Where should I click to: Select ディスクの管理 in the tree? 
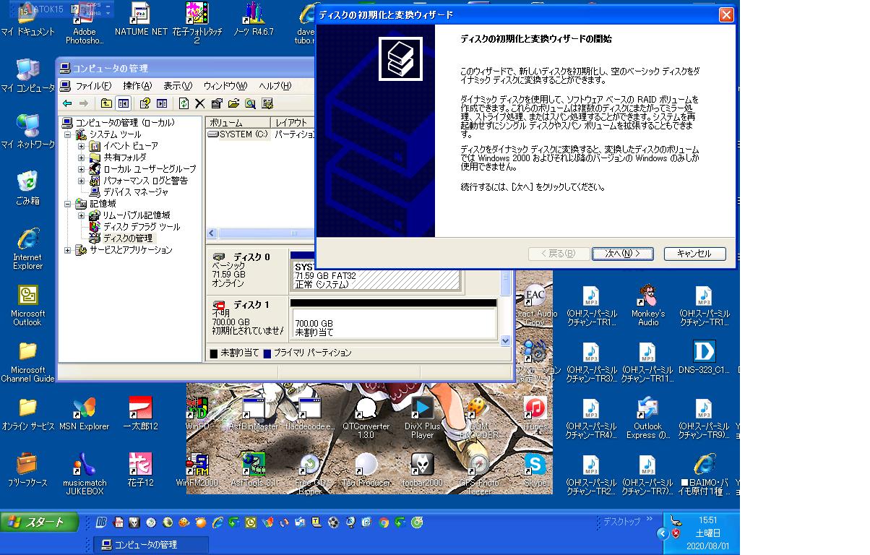click(128, 238)
